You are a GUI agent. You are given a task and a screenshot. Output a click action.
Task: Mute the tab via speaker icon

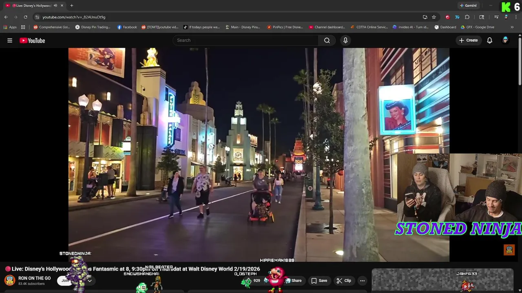coord(55,6)
